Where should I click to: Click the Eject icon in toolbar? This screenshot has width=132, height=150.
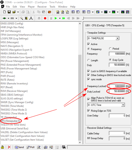tap(39, 18)
